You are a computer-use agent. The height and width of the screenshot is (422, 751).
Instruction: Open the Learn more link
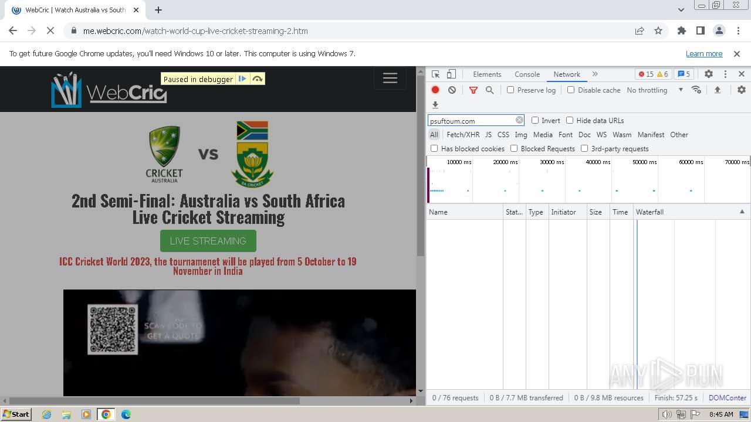704,53
